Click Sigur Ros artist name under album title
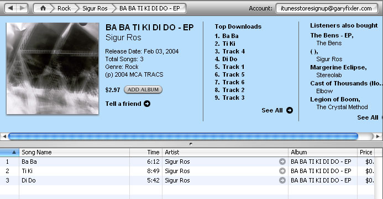Viewport: 383px width, 199px height. pos(123,37)
